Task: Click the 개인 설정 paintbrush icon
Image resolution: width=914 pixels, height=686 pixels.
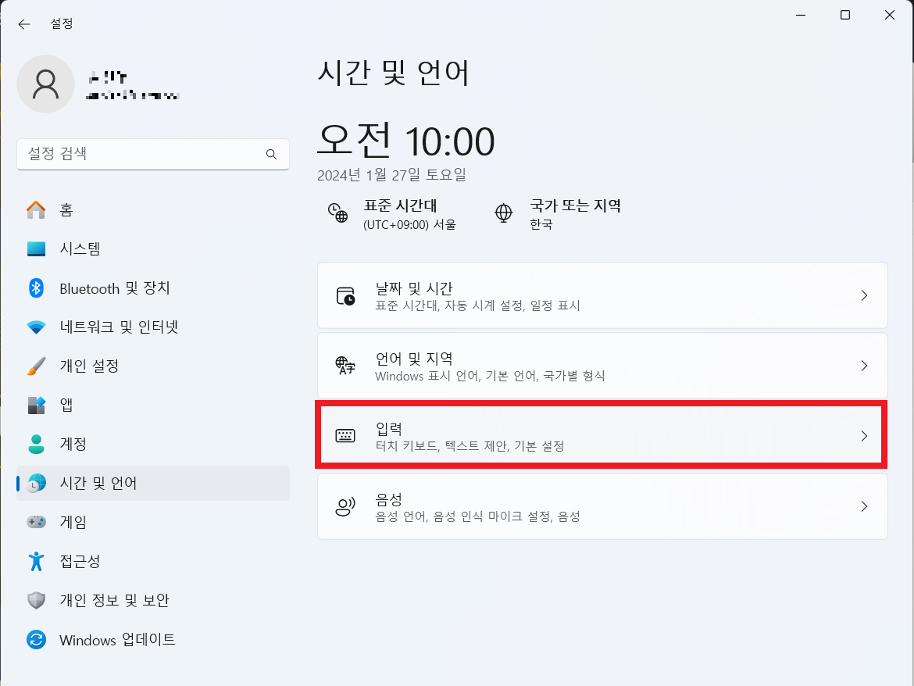Action: pyautogui.click(x=36, y=366)
